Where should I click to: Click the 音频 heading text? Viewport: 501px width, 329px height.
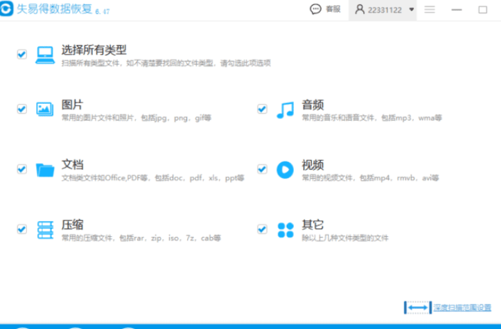(x=313, y=105)
